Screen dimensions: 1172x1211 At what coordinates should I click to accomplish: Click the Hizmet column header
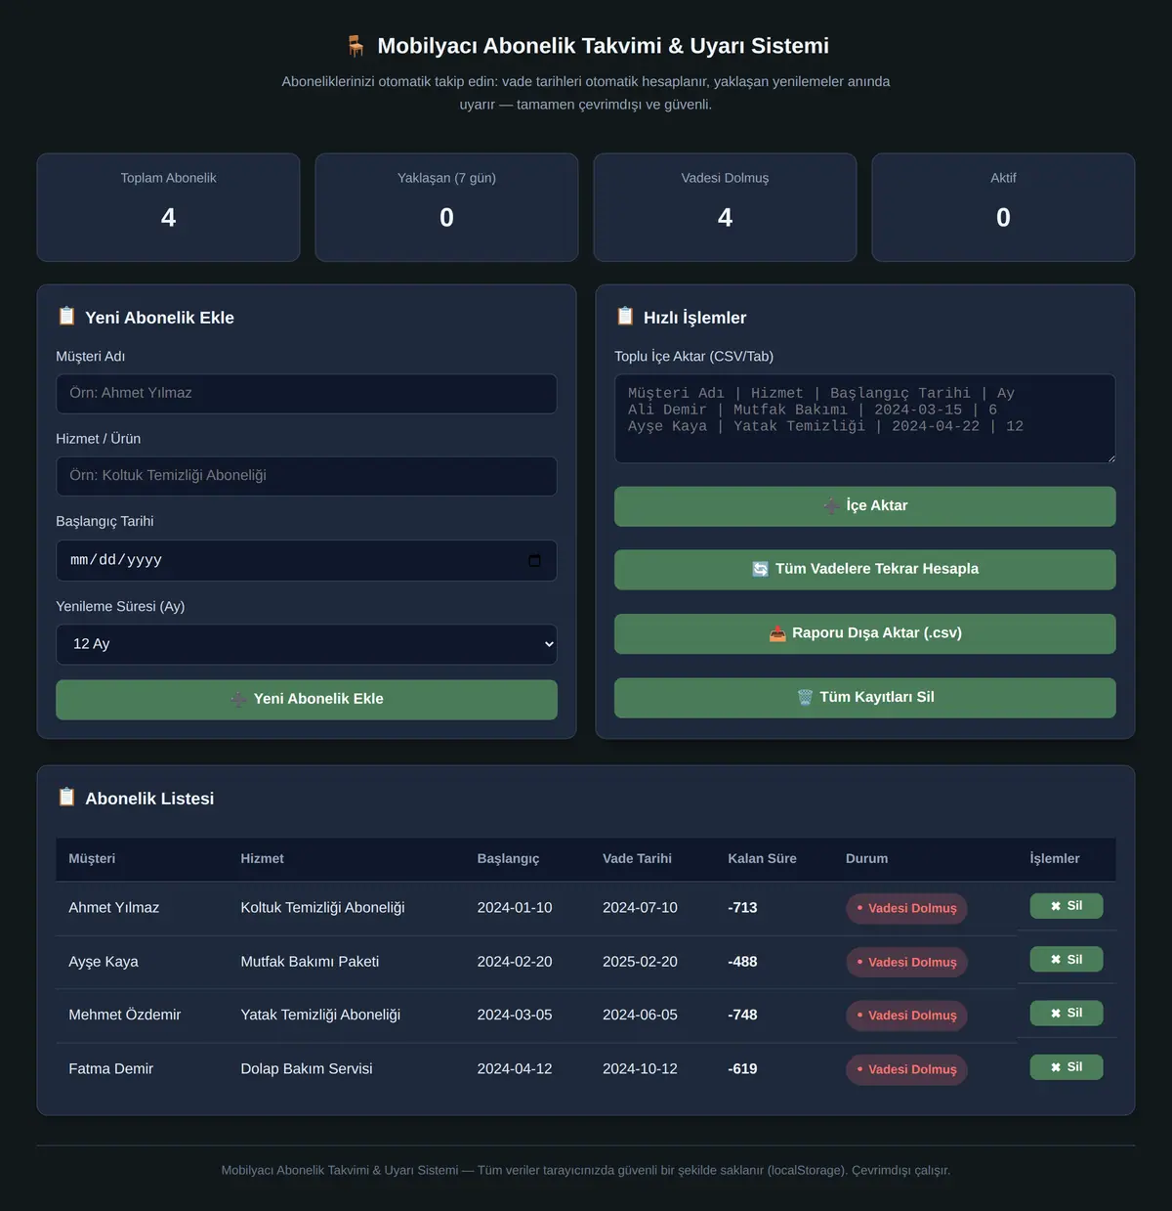pyautogui.click(x=262, y=858)
